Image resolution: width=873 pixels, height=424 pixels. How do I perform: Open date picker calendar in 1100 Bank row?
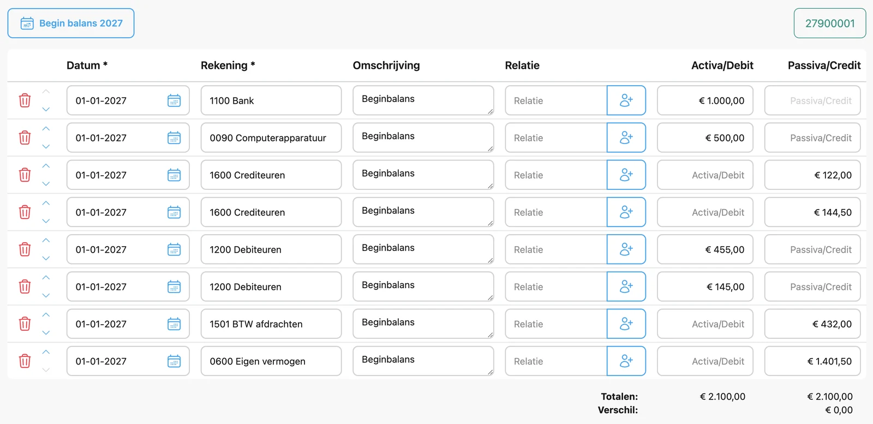[x=174, y=100]
